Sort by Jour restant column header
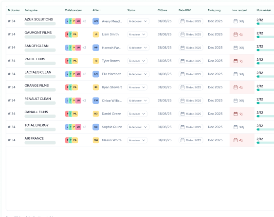 pyautogui.click(x=239, y=10)
